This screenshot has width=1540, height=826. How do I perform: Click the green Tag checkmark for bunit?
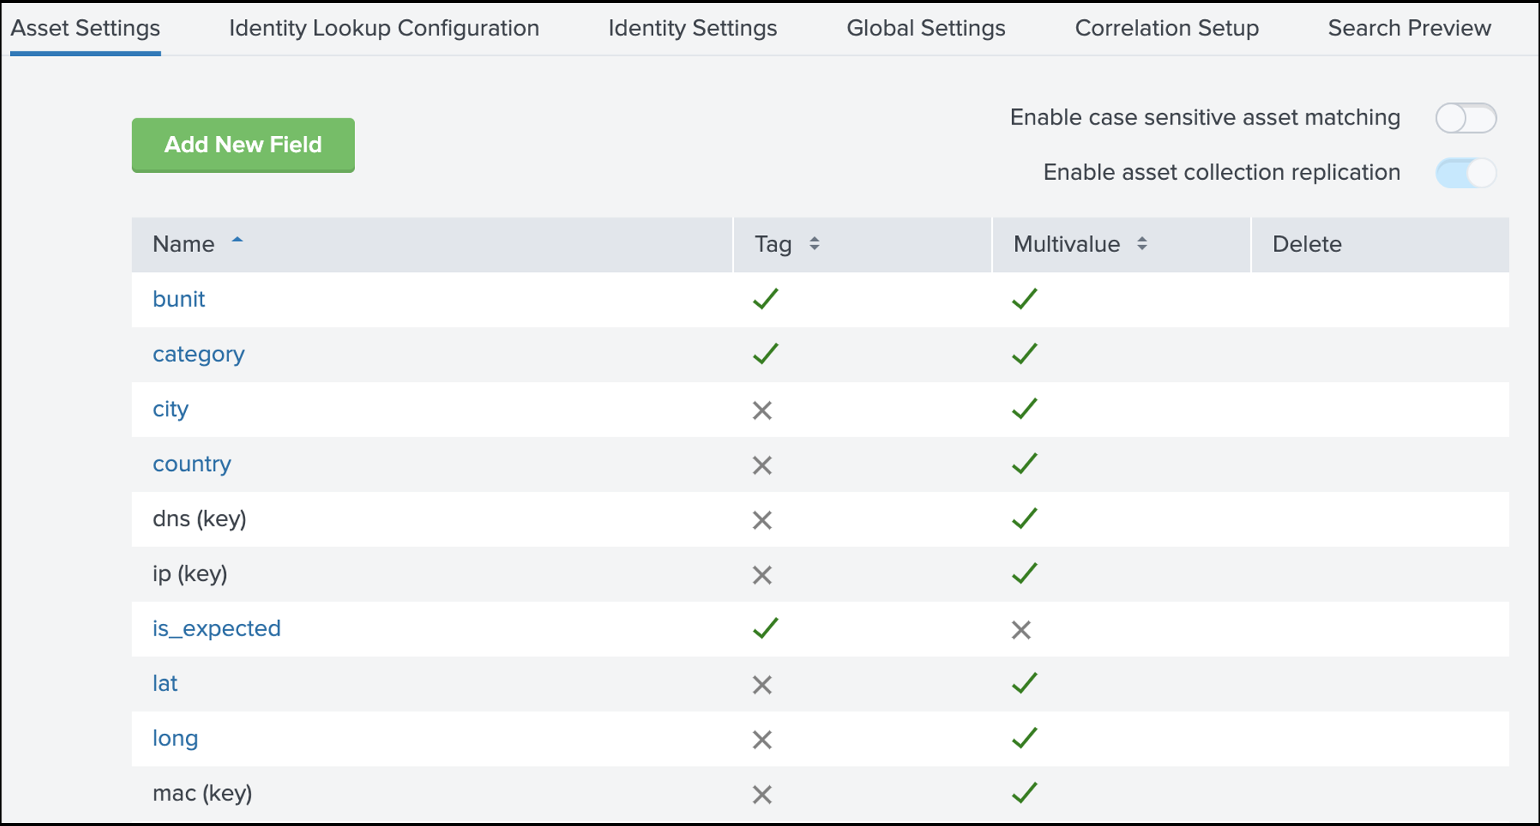765,299
